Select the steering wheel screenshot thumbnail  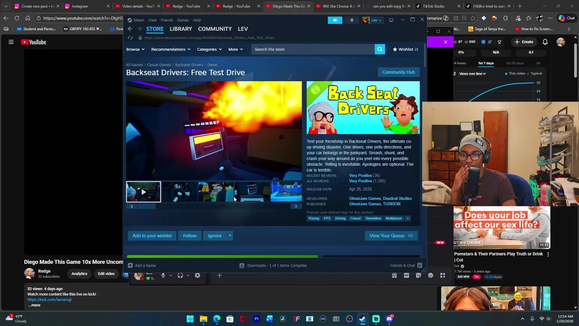tap(180, 192)
